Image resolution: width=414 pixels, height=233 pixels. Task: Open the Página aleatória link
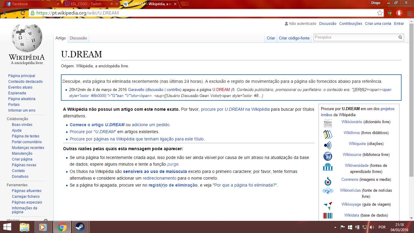click(22, 99)
